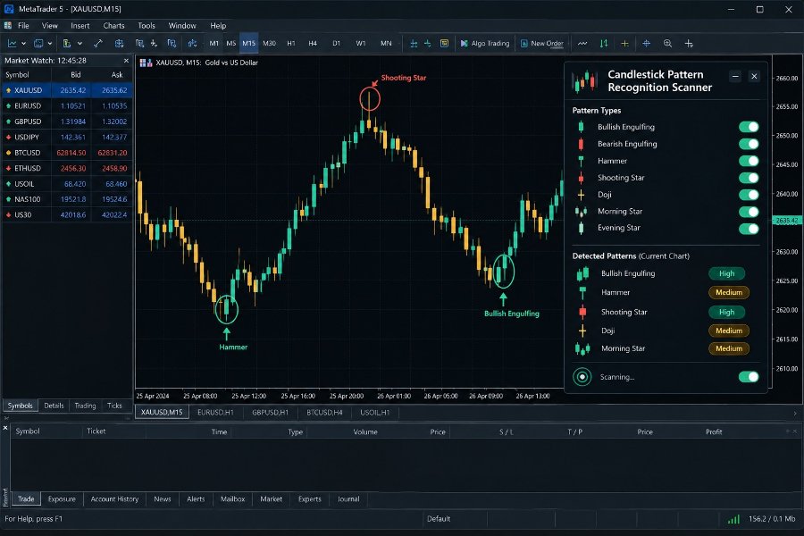This screenshot has width=804, height=536.
Task: Open the File menu
Action: point(23,26)
